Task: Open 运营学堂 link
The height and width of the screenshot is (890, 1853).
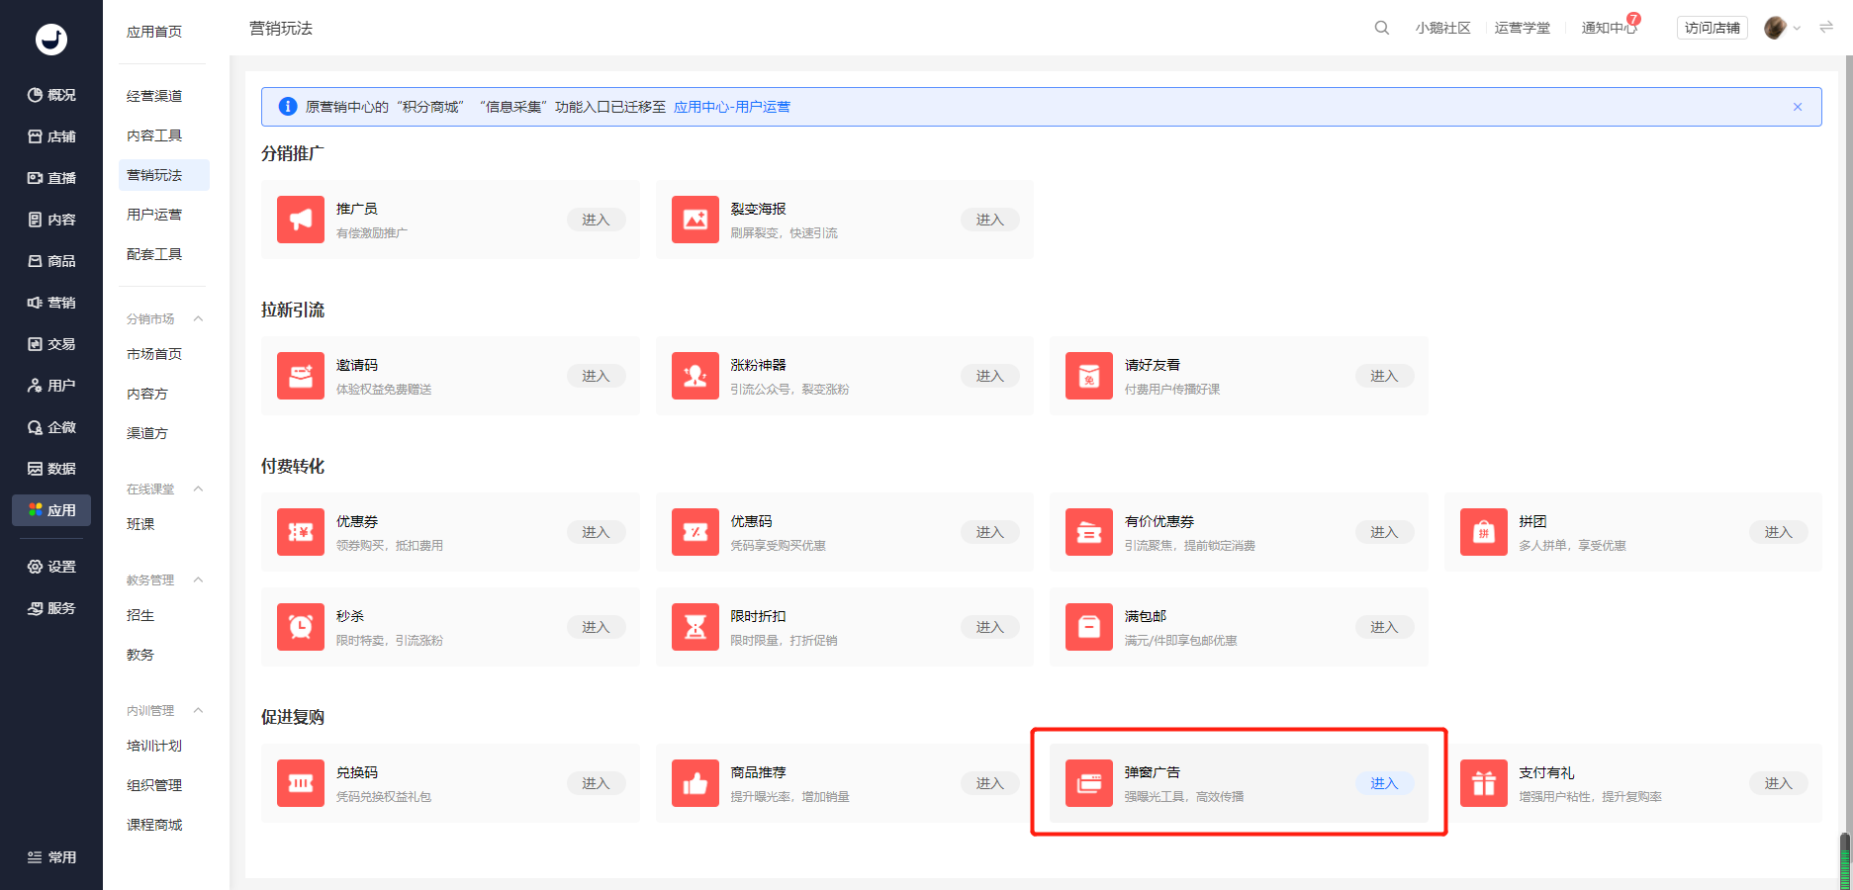Action: [1523, 28]
